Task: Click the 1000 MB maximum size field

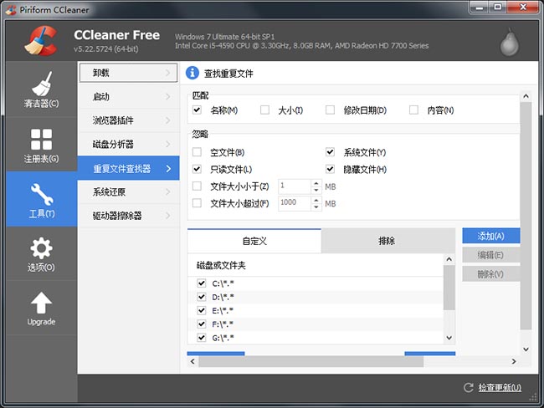Action: tap(295, 203)
